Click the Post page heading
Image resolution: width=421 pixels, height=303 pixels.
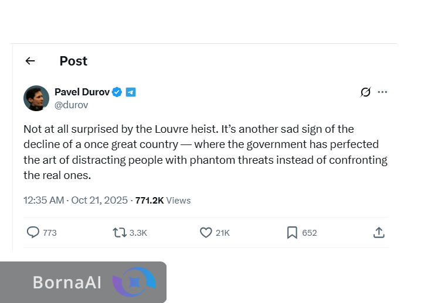click(73, 61)
